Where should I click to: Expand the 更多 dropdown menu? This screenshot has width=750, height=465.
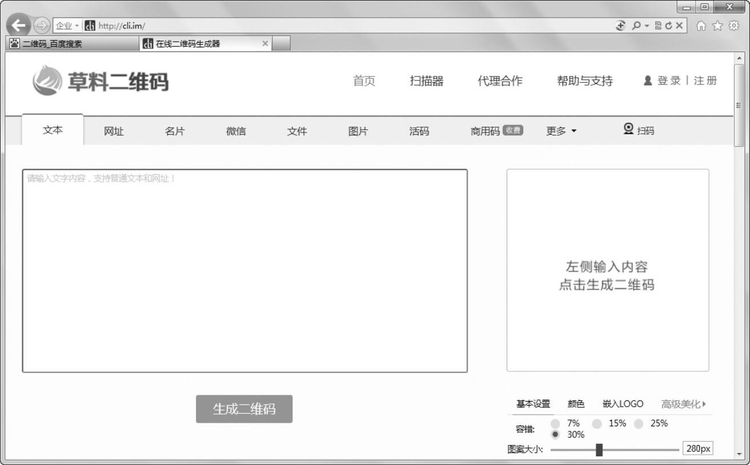point(561,131)
